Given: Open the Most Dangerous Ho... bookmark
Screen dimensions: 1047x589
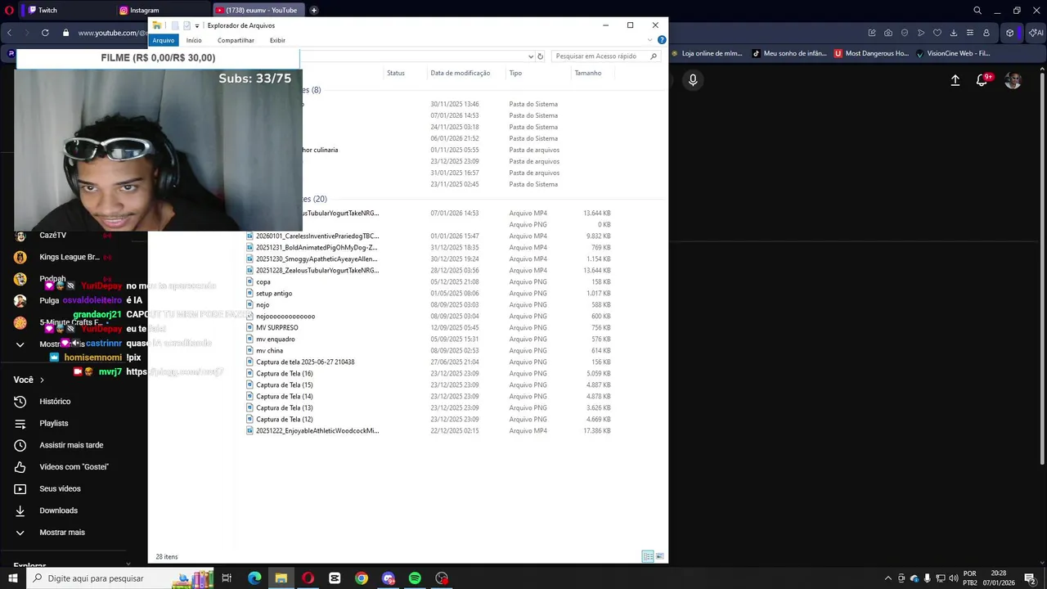Looking at the screenshot, I should tap(871, 53).
